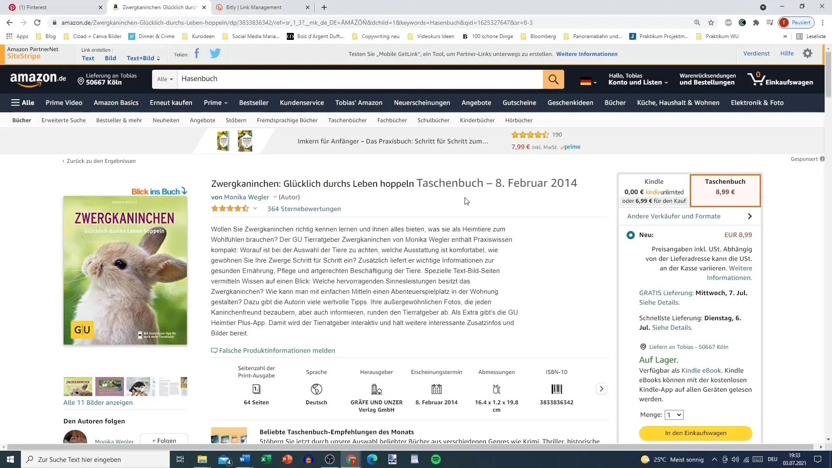This screenshot has width=832, height=468.
Task: Expand the Text+Bild link options
Action: pyautogui.click(x=143, y=58)
